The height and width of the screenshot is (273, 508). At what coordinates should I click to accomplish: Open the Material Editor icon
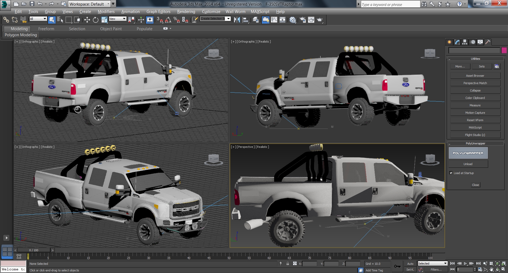point(293,20)
